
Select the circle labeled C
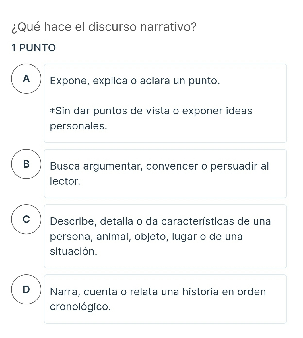(x=26, y=219)
